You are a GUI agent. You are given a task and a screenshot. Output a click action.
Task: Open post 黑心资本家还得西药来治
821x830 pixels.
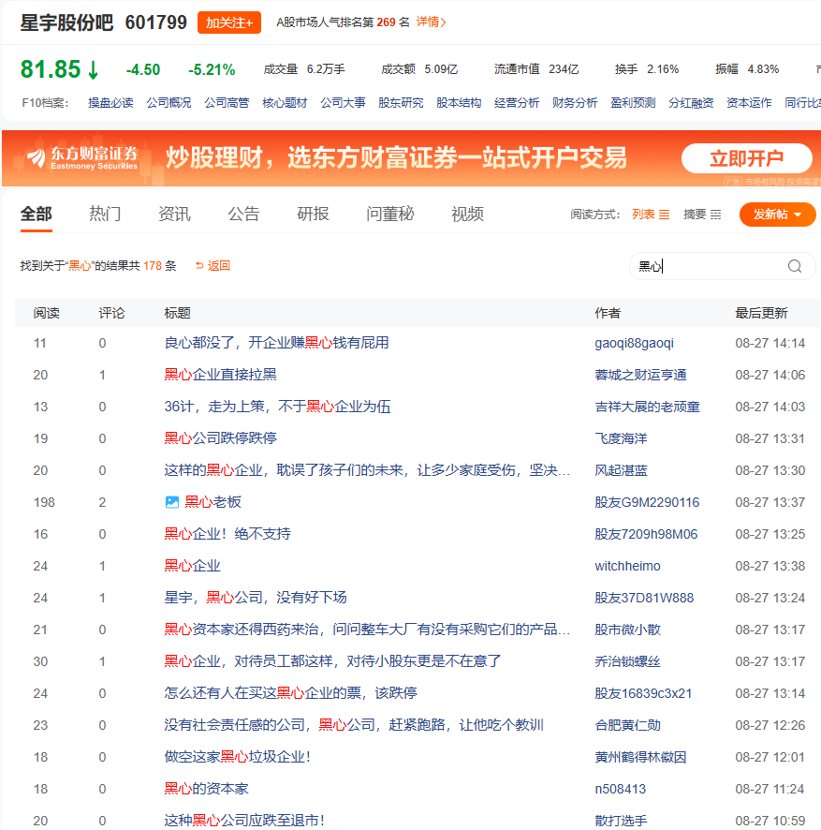click(x=367, y=630)
